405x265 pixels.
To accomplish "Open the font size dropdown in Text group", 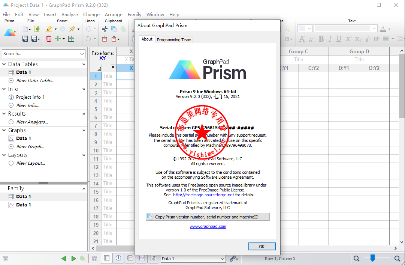I will [309, 29].
